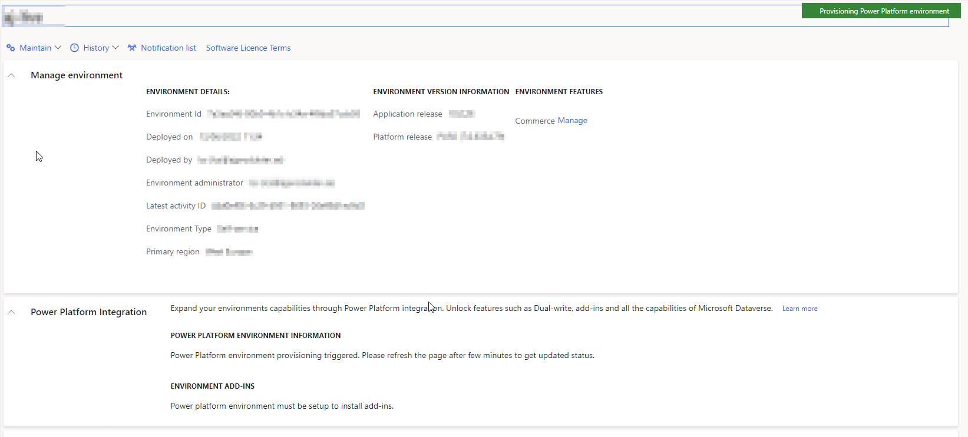Click the ENVIRONMENT DETAILS: heading

click(188, 92)
